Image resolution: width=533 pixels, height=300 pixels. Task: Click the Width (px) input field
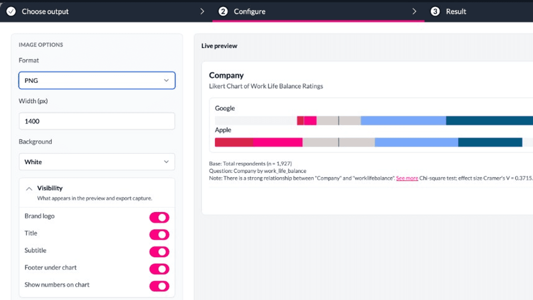(x=97, y=121)
